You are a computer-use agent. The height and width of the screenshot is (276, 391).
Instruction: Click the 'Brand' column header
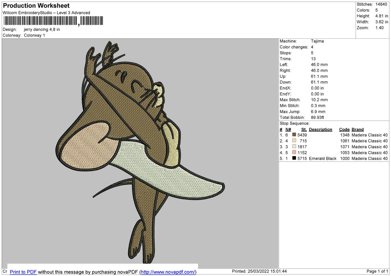tap(358, 129)
